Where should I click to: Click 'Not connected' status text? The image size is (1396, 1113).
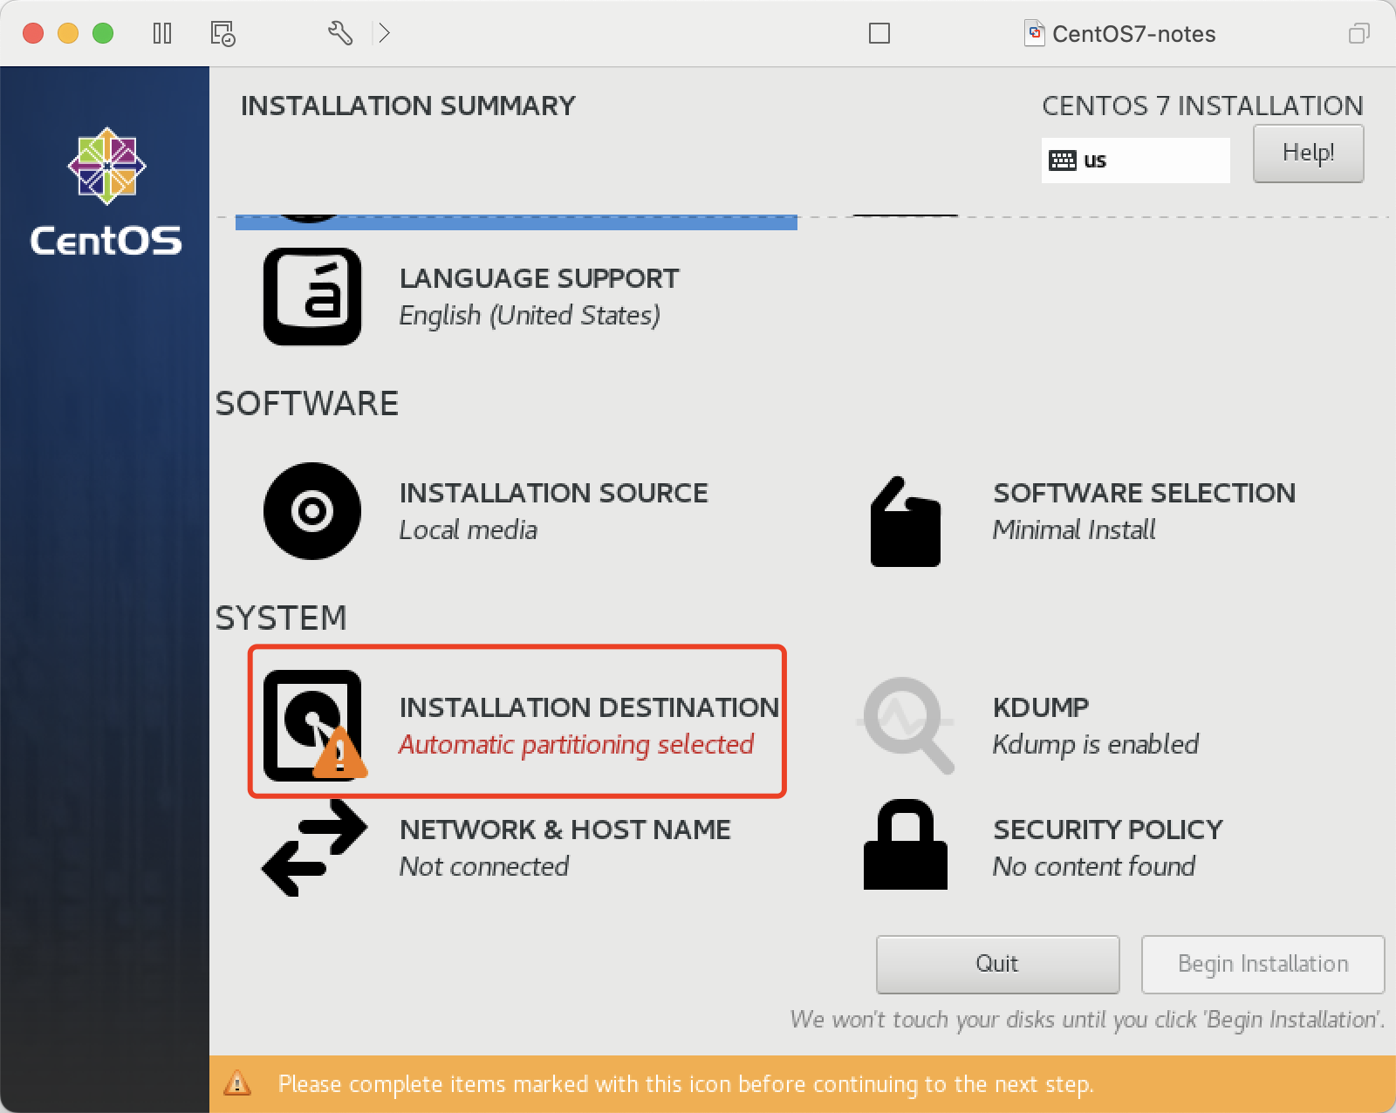point(484,866)
